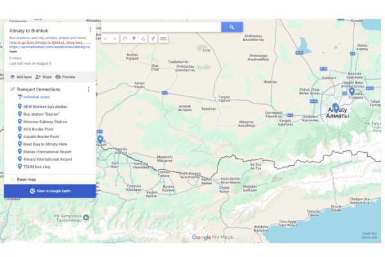385x257 pixels.
Task: Open the asocialnomad.com link in description
Action: [x=50, y=47]
